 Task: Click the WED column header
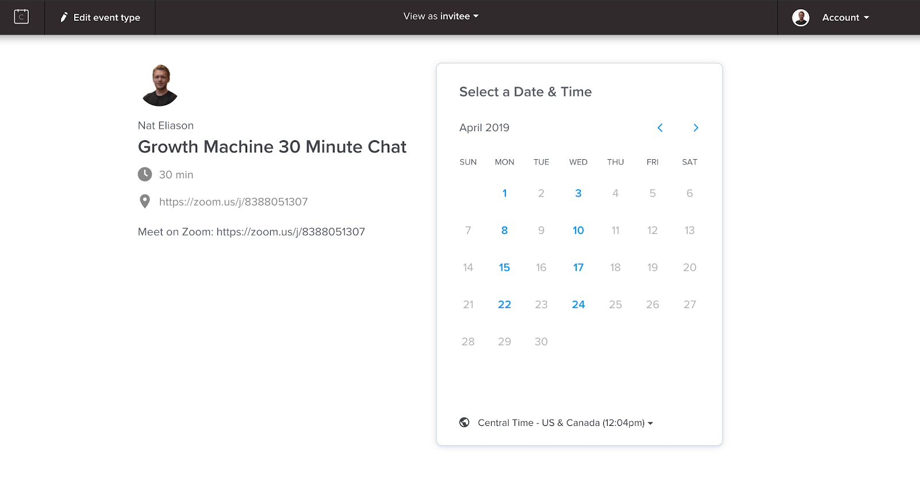[x=578, y=162]
